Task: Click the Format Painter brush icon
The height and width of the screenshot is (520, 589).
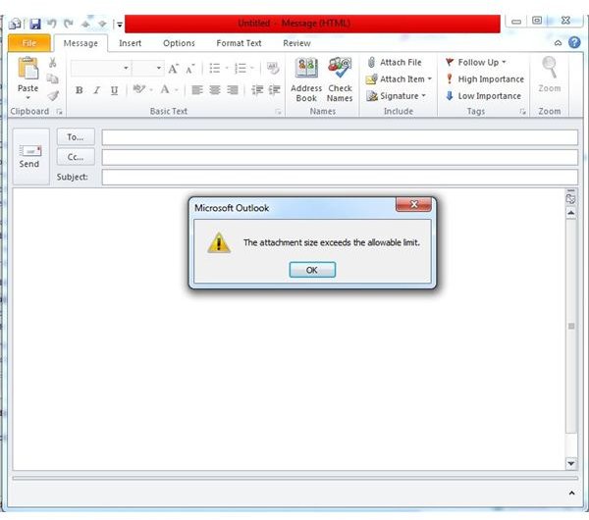Action: pos(53,96)
